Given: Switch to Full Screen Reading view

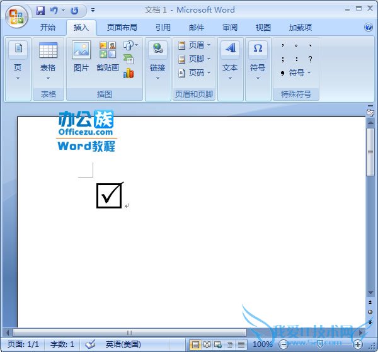Looking at the screenshot, I should coord(207,344).
